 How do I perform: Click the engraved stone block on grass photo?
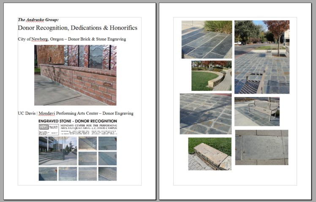pyautogui.click(x=210, y=154)
